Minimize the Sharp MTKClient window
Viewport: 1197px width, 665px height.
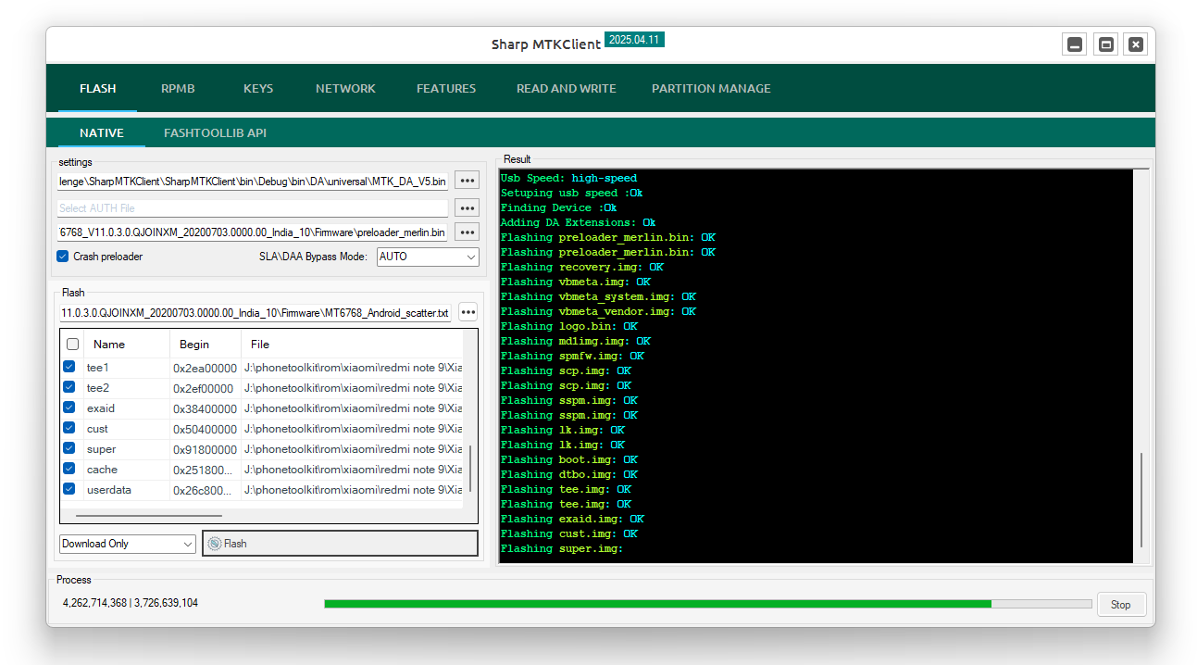tap(1075, 44)
